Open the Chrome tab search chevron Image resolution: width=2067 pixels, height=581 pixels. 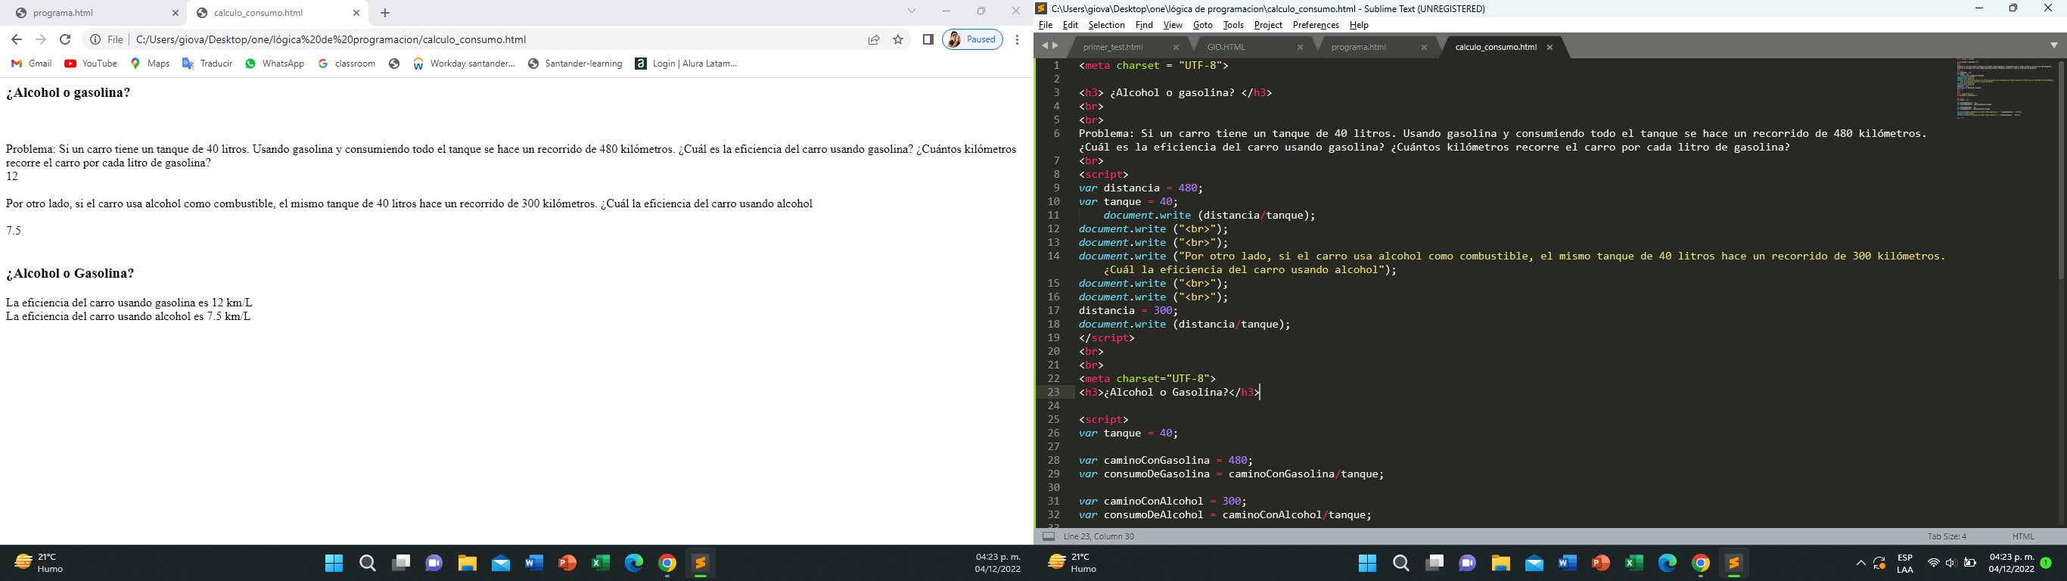coord(912,11)
